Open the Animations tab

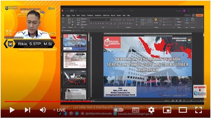click(x=98, y=16)
